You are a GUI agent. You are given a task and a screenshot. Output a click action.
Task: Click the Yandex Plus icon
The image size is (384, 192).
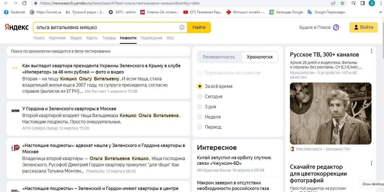click(336, 27)
